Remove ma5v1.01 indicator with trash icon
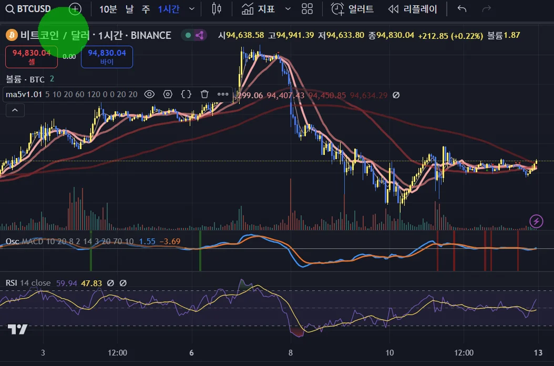Screen dimensions: 554x366 [x=204, y=94]
